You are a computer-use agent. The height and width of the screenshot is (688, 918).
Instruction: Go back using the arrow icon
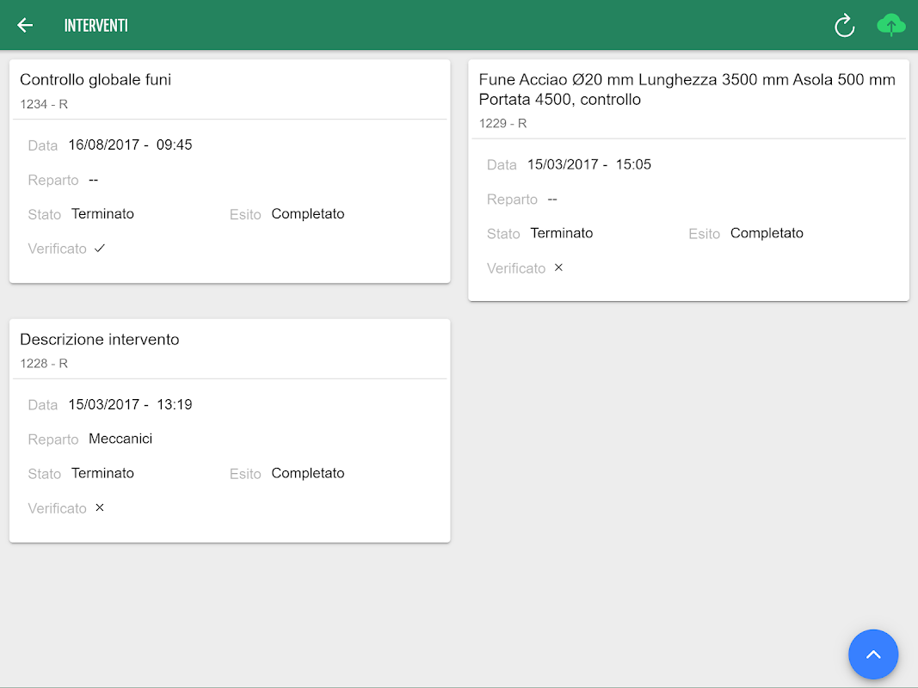pos(25,25)
